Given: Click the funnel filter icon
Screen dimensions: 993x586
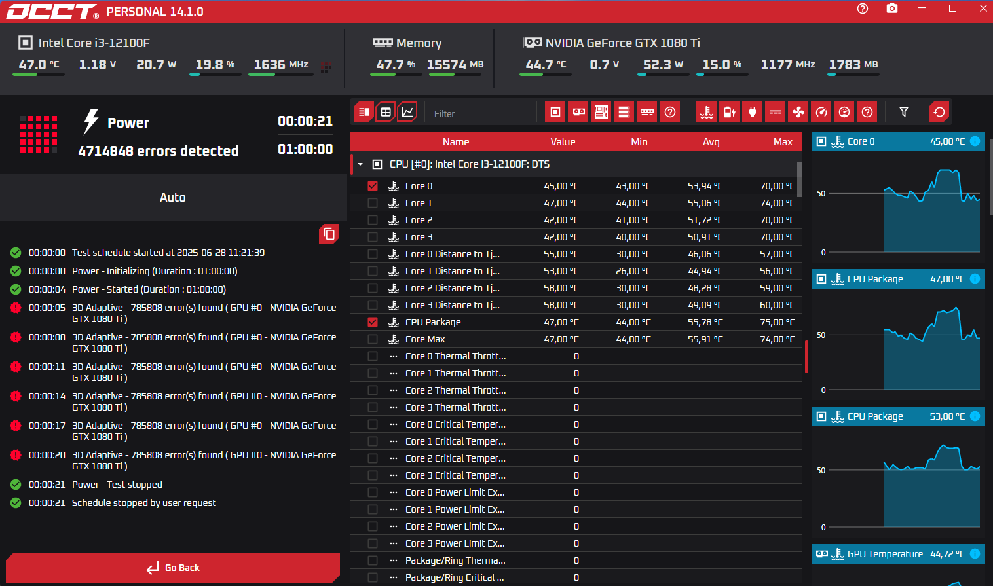Looking at the screenshot, I should (x=904, y=112).
